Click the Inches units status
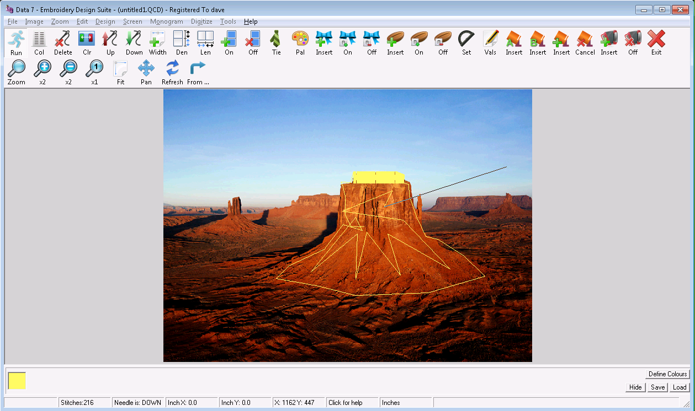695x411 pixels. pos(406,403)
